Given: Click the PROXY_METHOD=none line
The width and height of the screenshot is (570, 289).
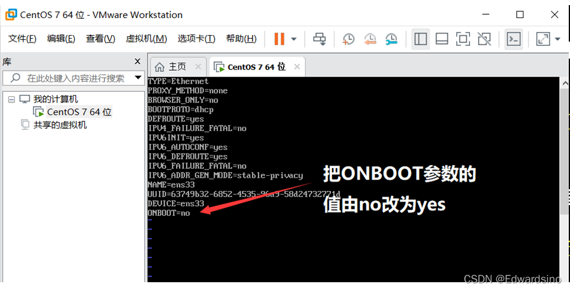Looking at the screenshot, I should (x=187, y=91).
